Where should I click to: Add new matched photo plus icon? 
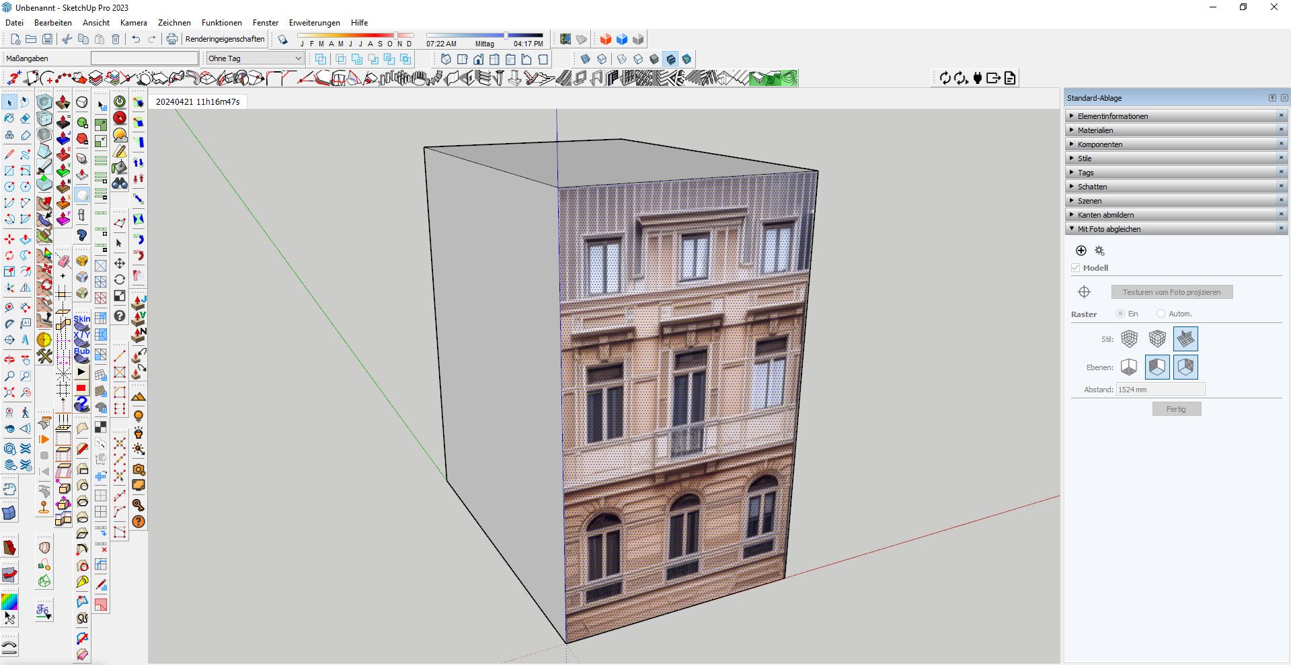(x=1081, y=251)
